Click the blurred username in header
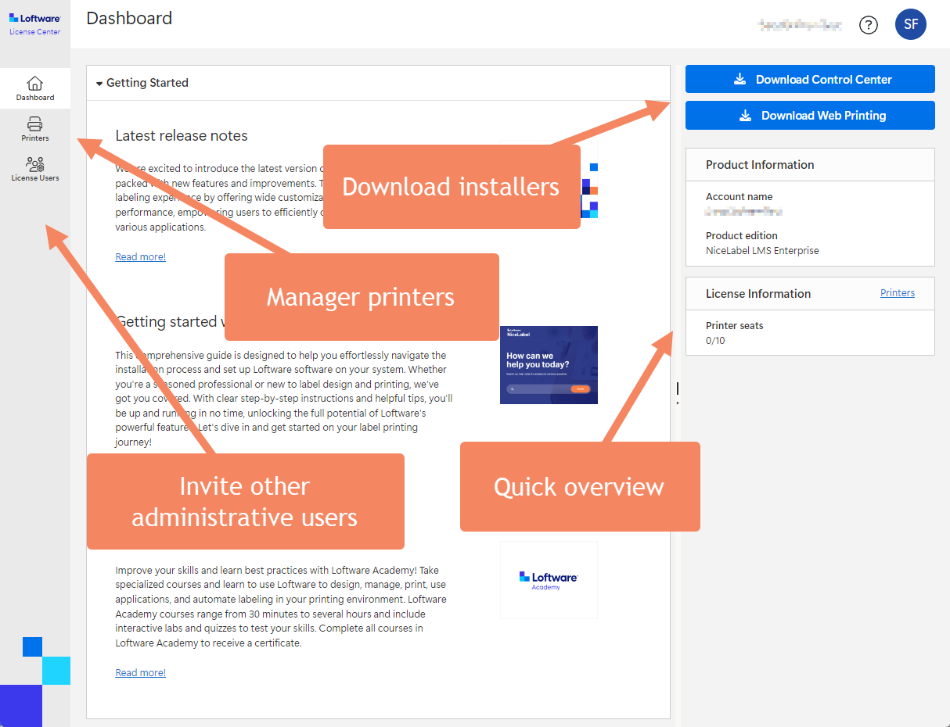The height and width of the screenshot is (727, 950). point(800,25)
